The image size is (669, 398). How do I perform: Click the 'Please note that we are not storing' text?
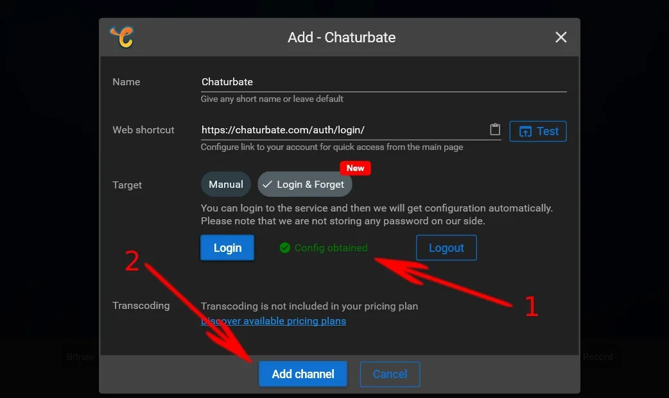click(343, 221)
